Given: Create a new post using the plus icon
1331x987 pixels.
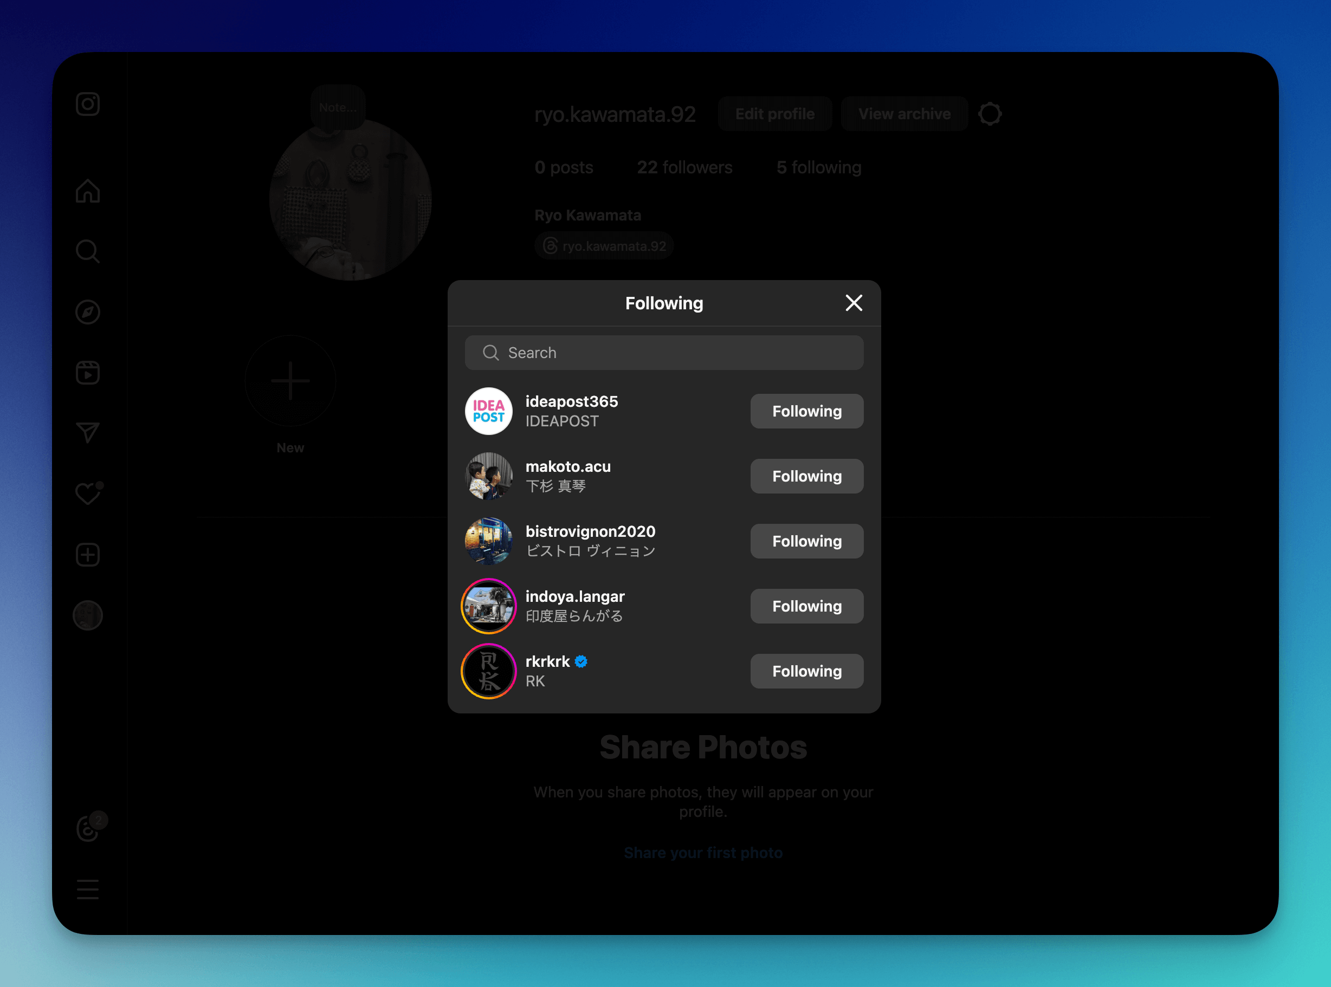Looking at the screenshot, I should pos(87,554).
